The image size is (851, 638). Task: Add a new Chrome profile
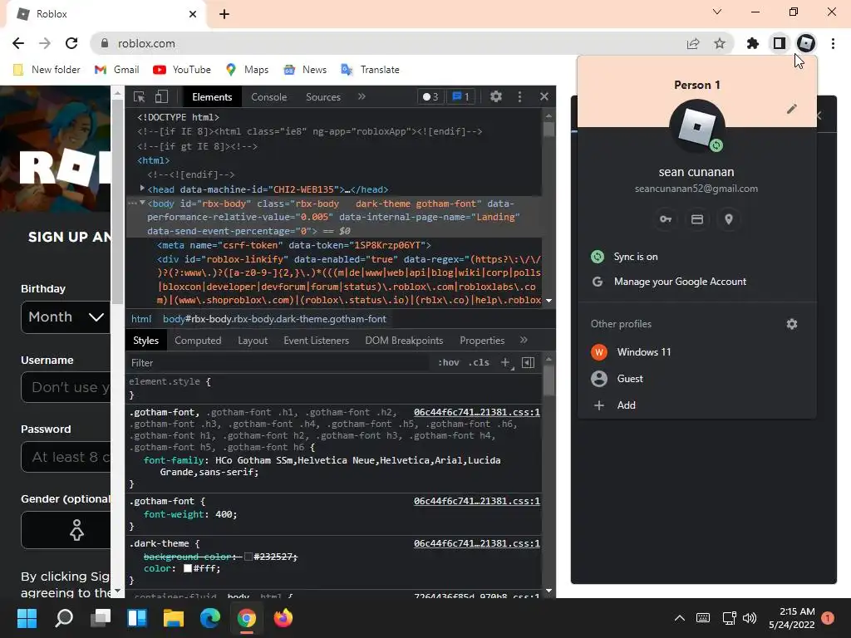click(x=697, y=405)
